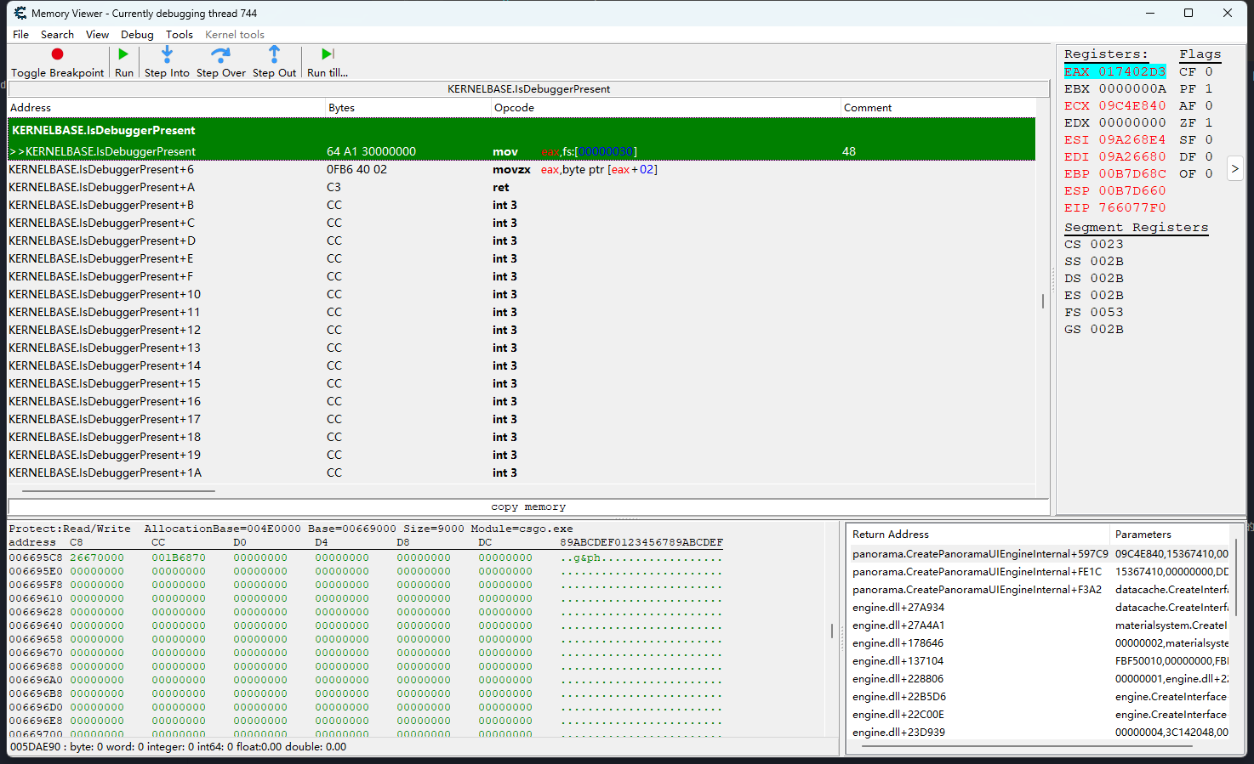Click the Step Into toolbar icon

[167, 54]
